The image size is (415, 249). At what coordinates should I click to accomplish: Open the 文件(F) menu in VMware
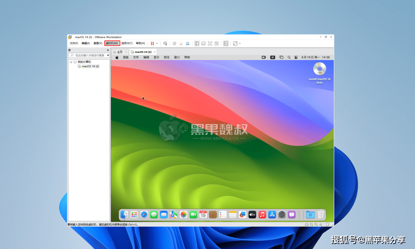tap(74, 43)
